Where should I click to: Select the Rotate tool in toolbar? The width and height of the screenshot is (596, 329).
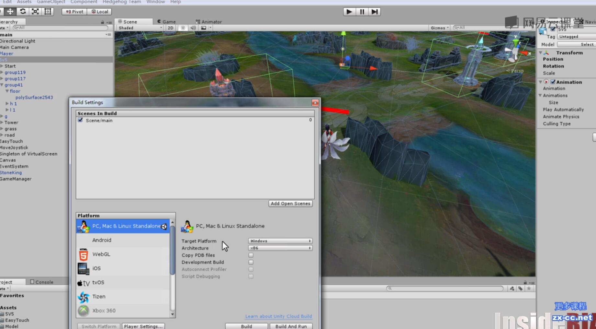coord(23,11)
